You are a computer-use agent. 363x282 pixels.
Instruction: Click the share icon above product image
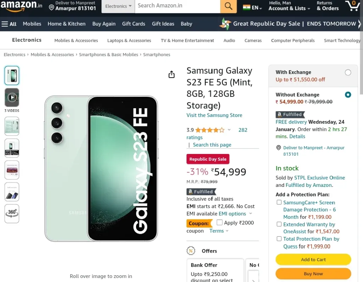click(x=171, y=74)
